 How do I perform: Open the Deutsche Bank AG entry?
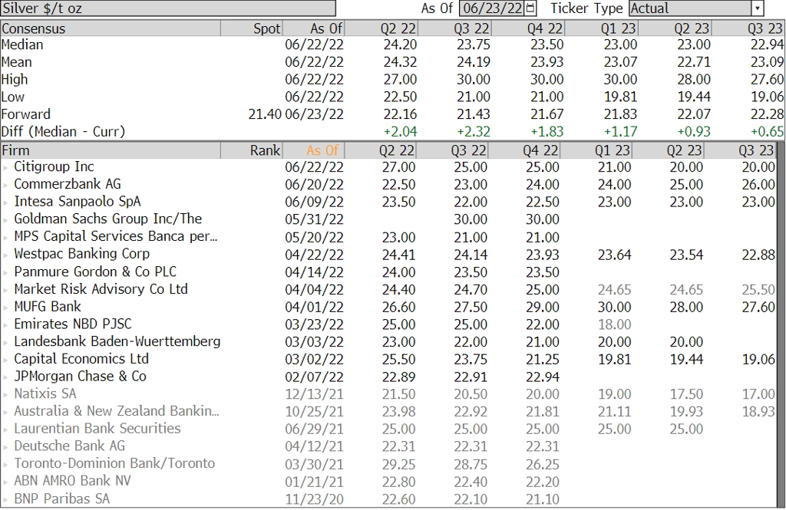click(69, 446)
